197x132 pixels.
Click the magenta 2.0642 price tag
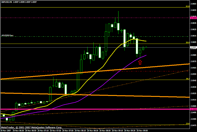pos(194,18)
